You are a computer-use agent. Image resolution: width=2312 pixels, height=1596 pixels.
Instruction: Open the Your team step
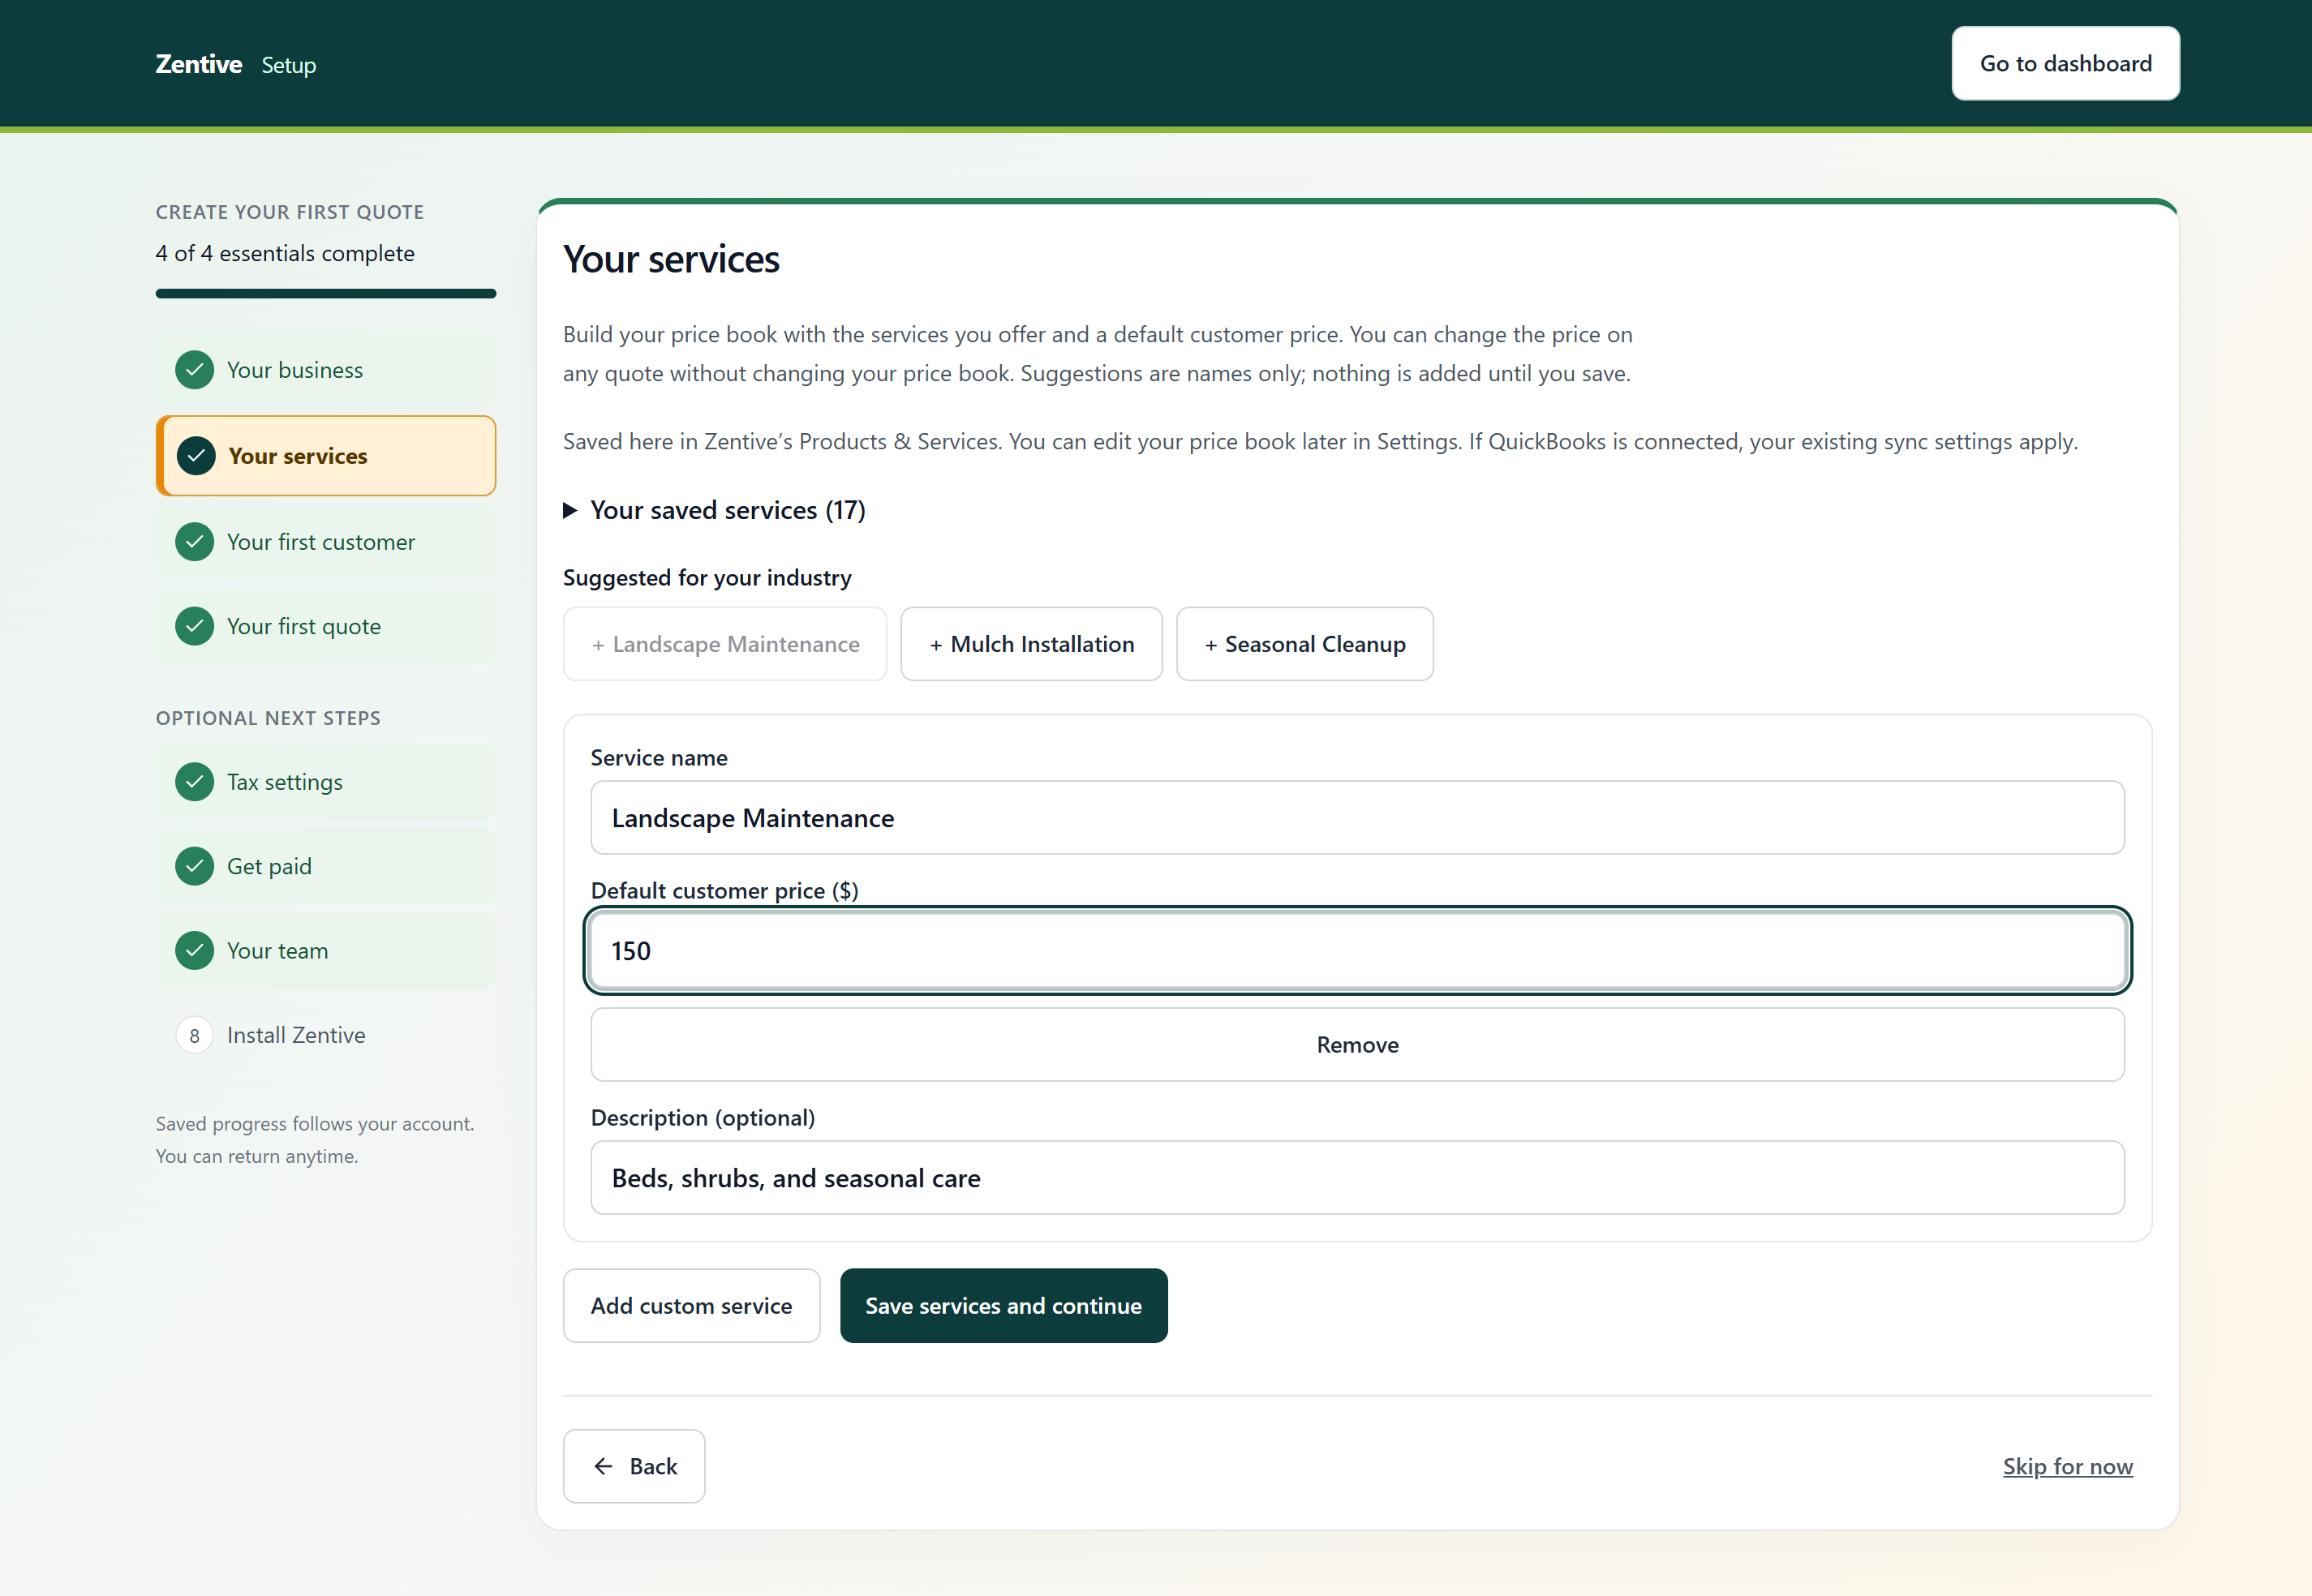click(x=326, y=950)
